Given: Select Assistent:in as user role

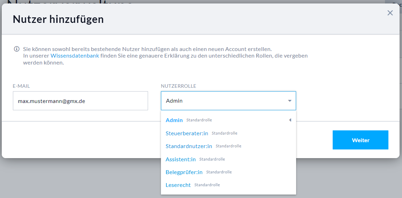Looking at the screenshot, I should coord(180,159).
